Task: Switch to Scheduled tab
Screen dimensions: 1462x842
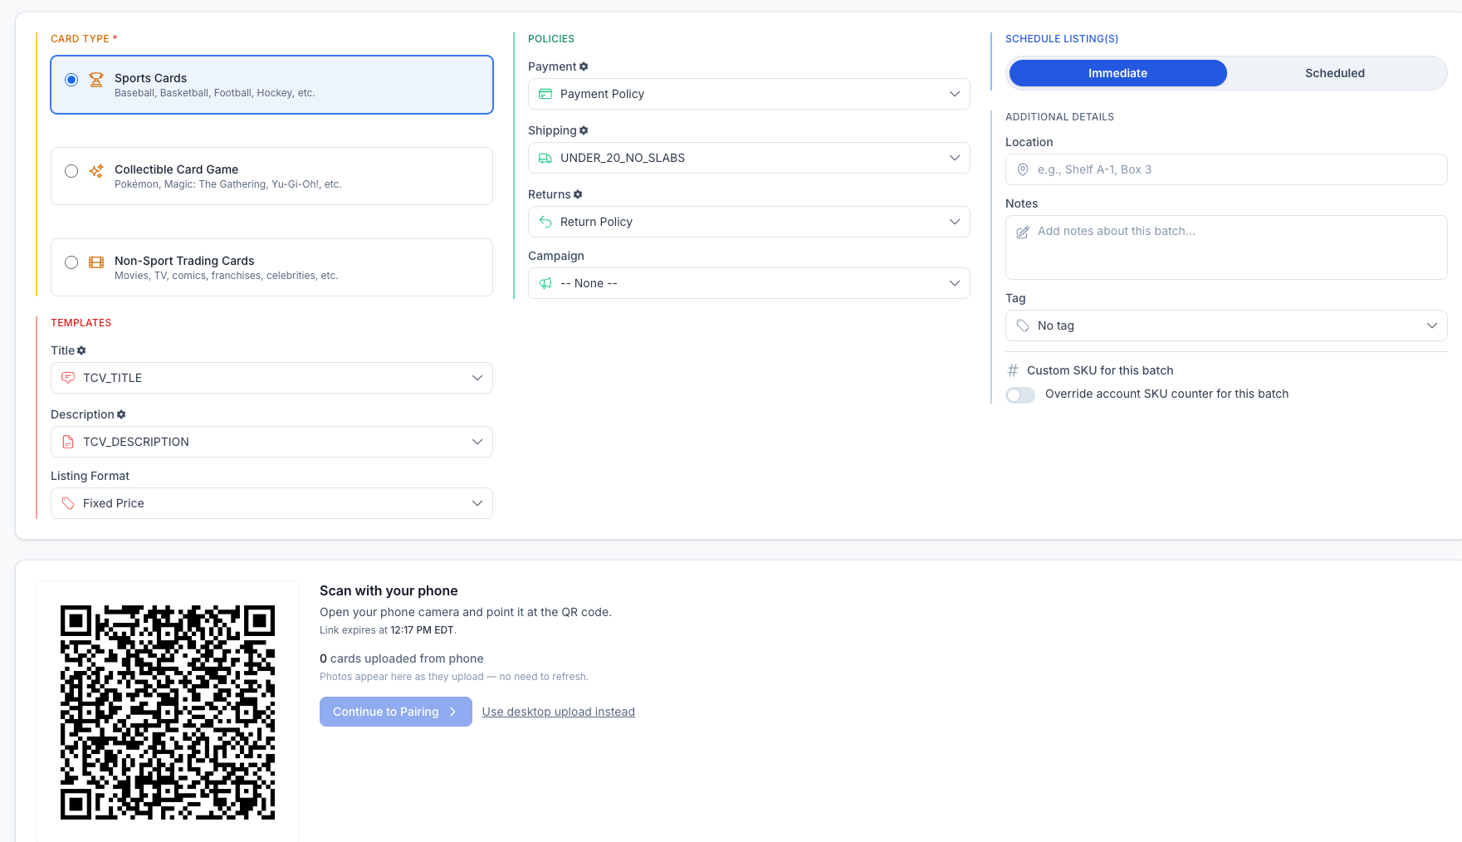Action: [1335, 73]
